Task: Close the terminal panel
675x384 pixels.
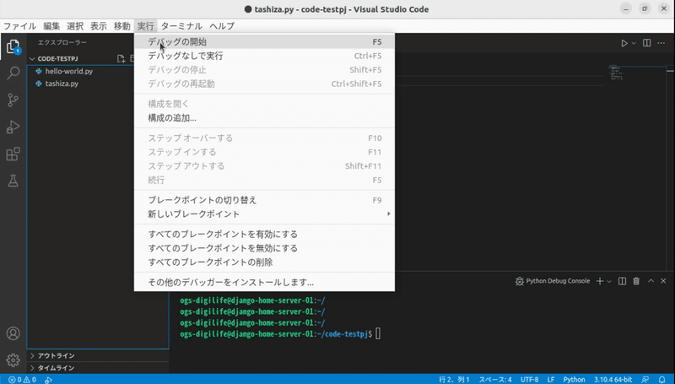Action: coord(663,281)
